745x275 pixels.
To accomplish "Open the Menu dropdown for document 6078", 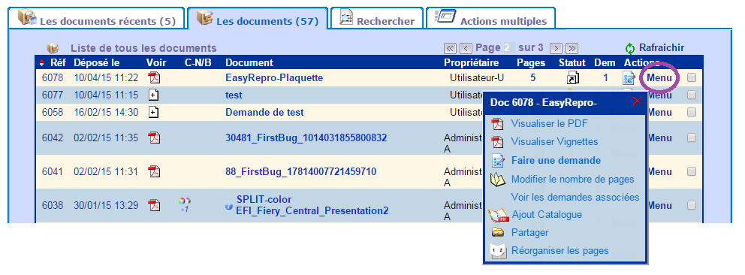I will (x=659, y=78).
